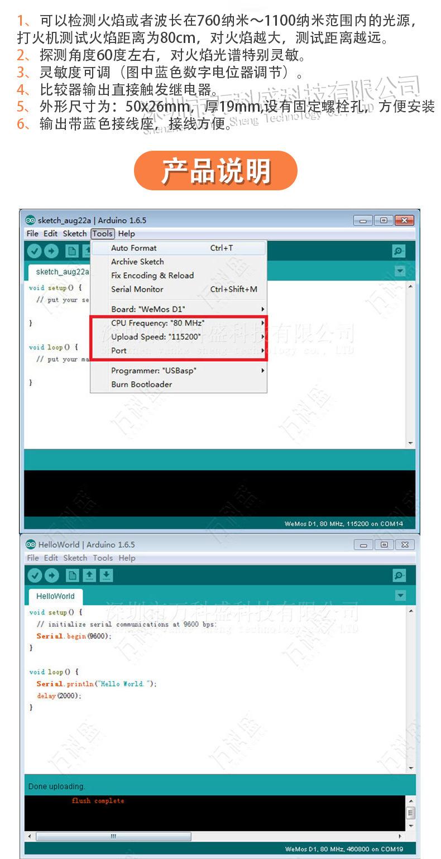Open tab options arrow in HelloWorld window
This screenshot has width=441, height=859.
click(400, 596)
